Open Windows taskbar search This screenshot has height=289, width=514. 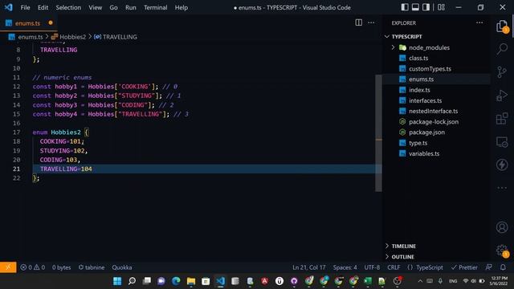point(132,281)
